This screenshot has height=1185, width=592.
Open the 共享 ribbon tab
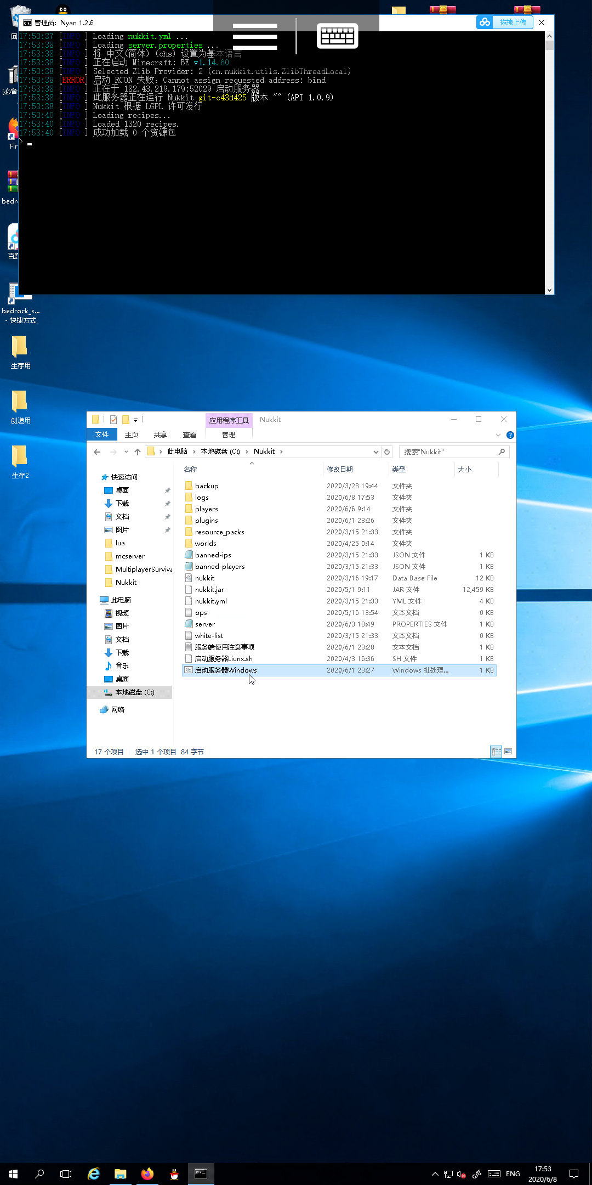[x=161, y=435]
